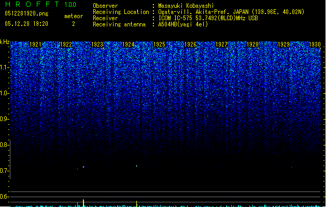Image resolution: width=326 pixels, height=207 pixels.
Task: Click the kHz axis unit label
Action: (x=5, y=42)
